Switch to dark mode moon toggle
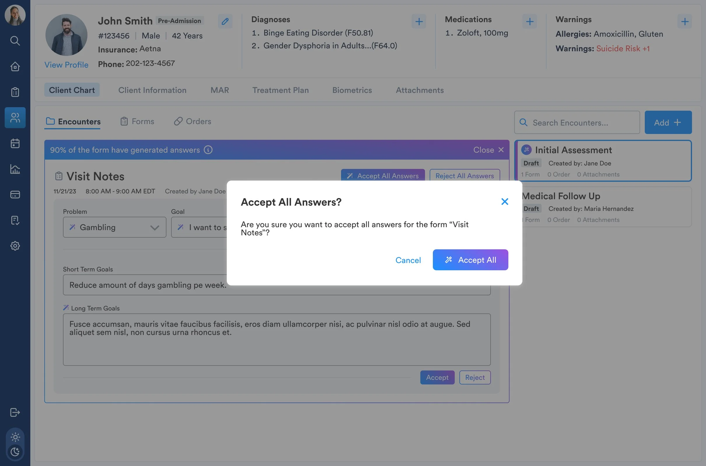706x466 pixels. pyautogui.click(x=15, y=452)
